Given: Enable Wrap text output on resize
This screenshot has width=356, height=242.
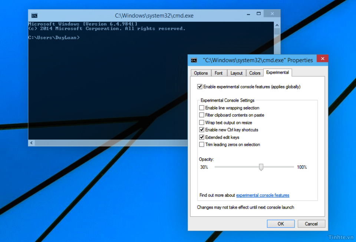Looking at the screenshot, I should [202, 122].
